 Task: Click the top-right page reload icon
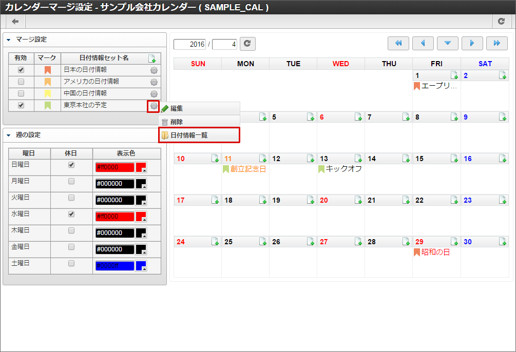(x=501, y=22)
